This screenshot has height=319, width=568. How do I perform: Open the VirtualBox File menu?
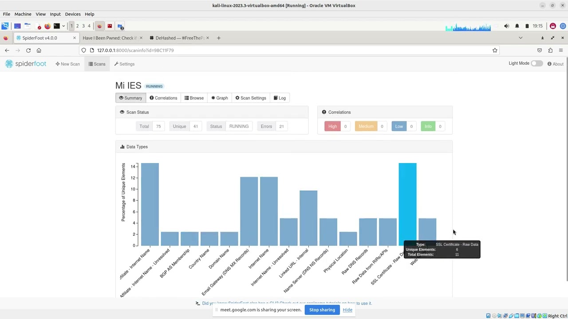pos(7,14)
